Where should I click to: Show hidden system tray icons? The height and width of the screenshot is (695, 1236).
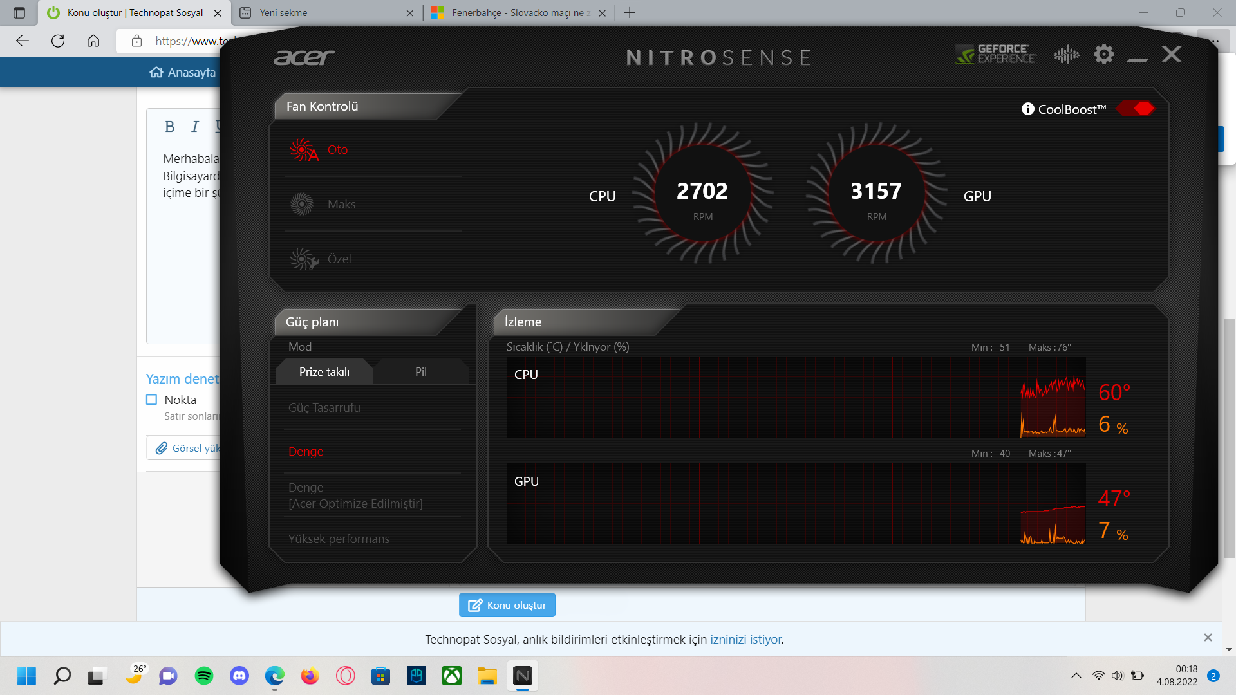[x=1076, y=676]
